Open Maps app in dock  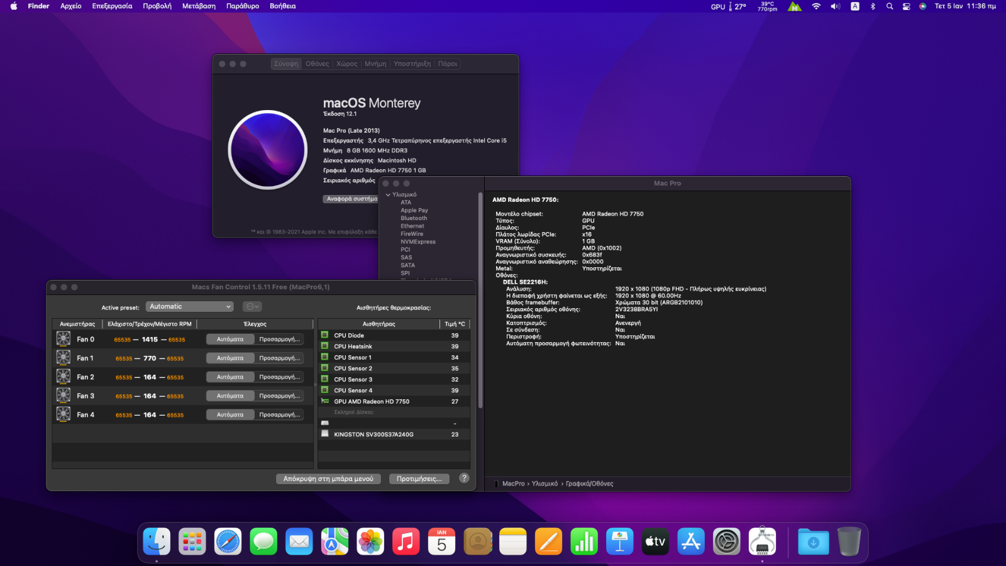click(x=335, y=541)
